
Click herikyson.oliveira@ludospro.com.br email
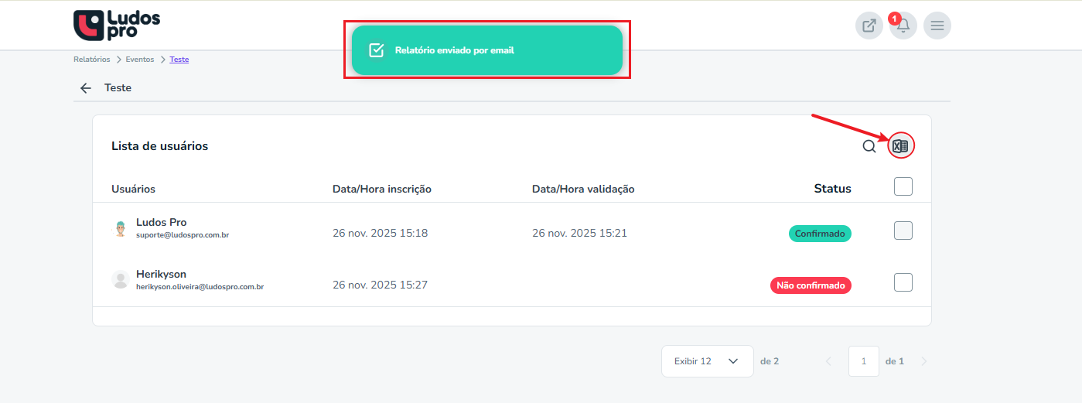[x=200, y=287]
